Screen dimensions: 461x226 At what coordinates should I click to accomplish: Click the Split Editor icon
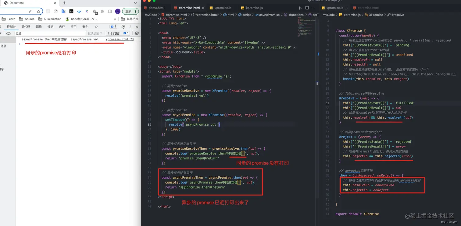[307, 8]
